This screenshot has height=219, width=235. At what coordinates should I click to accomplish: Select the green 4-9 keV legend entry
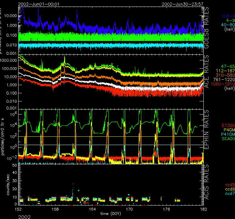230,20
